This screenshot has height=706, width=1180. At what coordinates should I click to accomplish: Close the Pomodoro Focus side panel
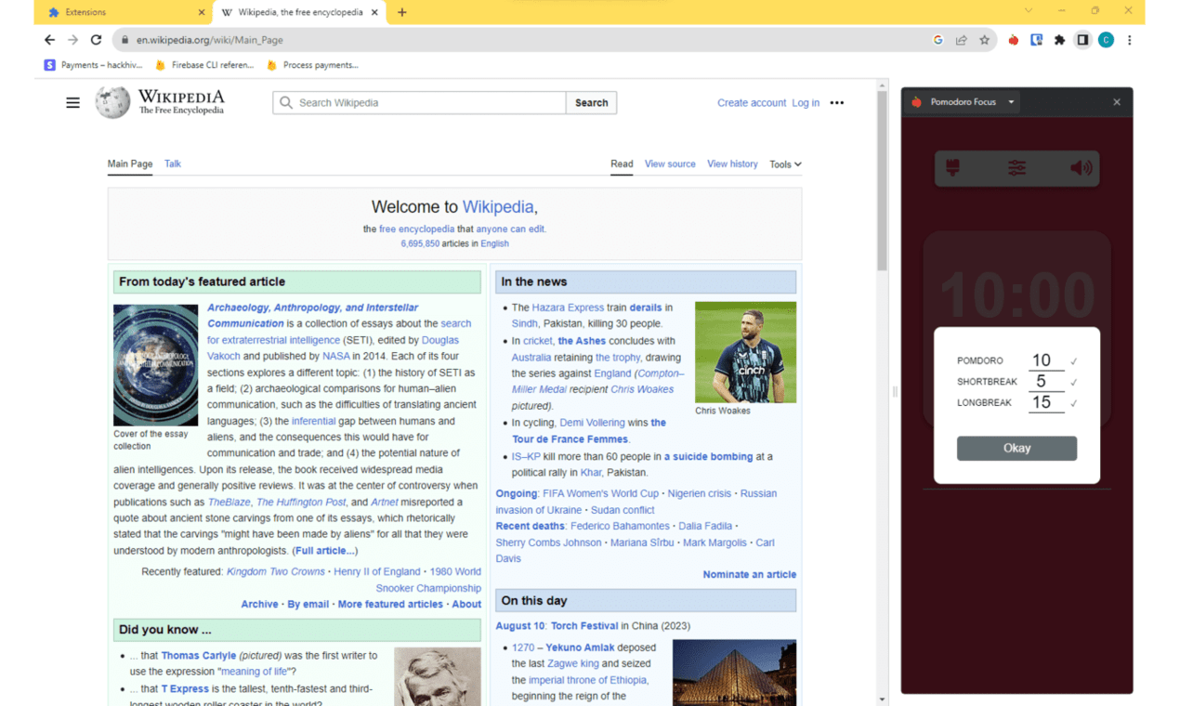click(1117, 102)
